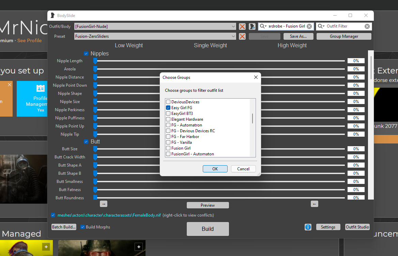Click the Nipple Length slider handle
The height and width of the screenshot is (256, 398).
click(95, 61)
